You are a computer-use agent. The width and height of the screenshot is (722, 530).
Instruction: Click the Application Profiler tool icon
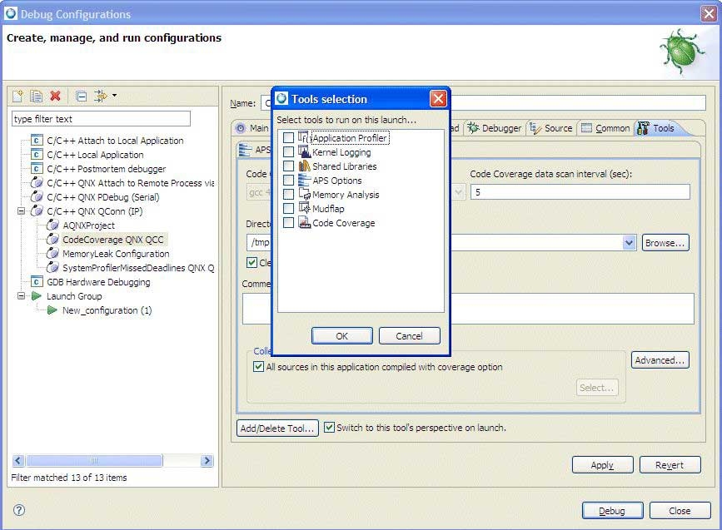tap(304, 138)
